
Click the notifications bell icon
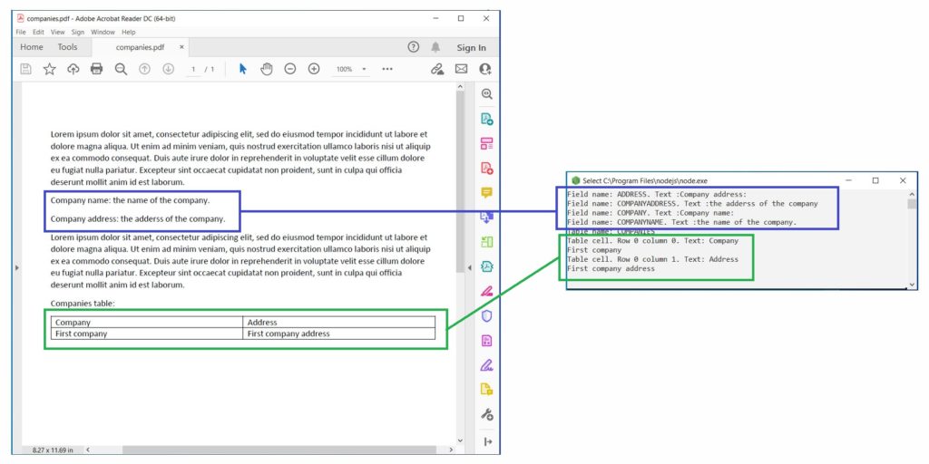[435, 47]
